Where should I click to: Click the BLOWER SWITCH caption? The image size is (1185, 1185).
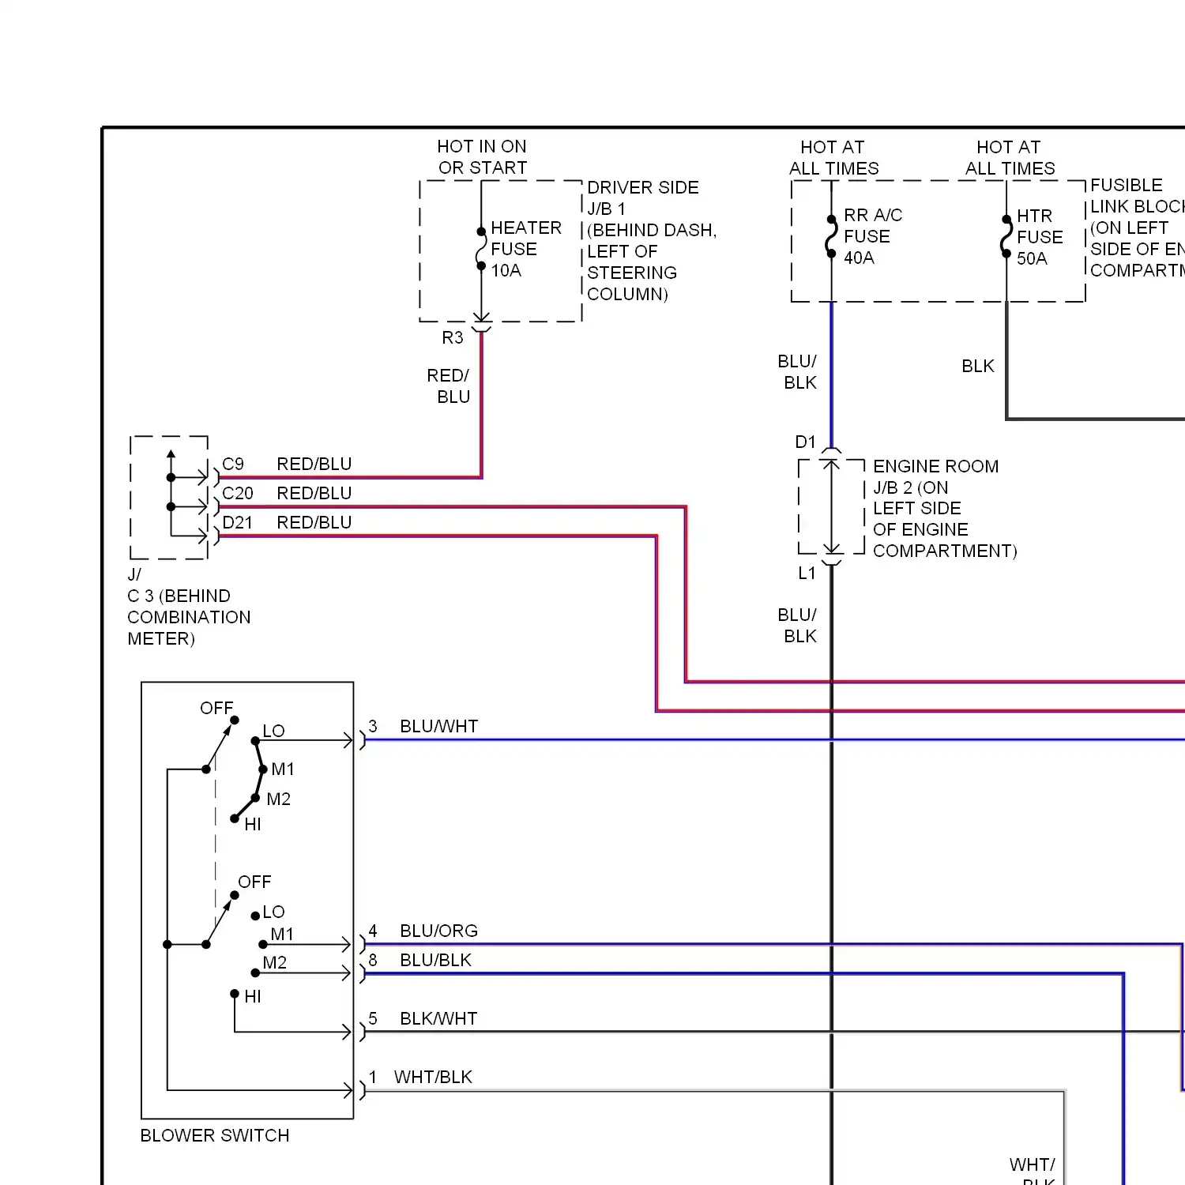pyautogui.click(x=215, y=1135)
